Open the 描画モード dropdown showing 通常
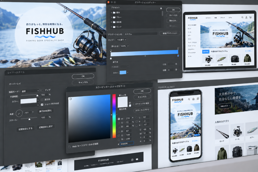Screen dimensions: 258x172 point(30,91)
